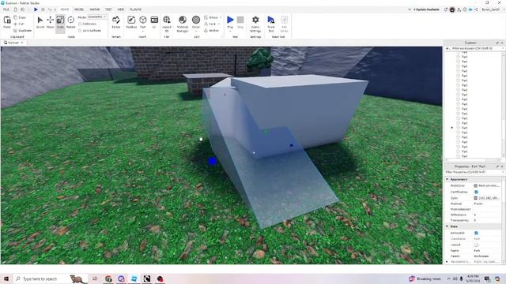
Task: Click the share icon near username
Action: (476, 9)
